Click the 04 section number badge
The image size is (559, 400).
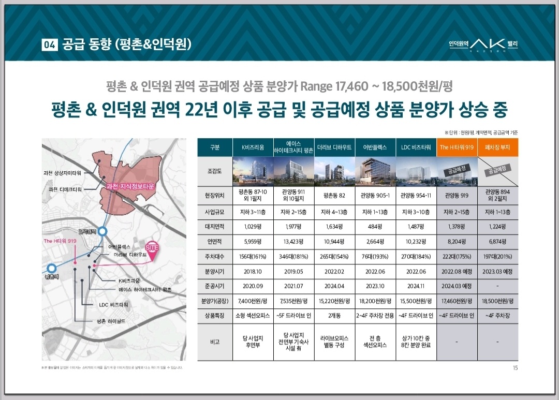[49, 45]
